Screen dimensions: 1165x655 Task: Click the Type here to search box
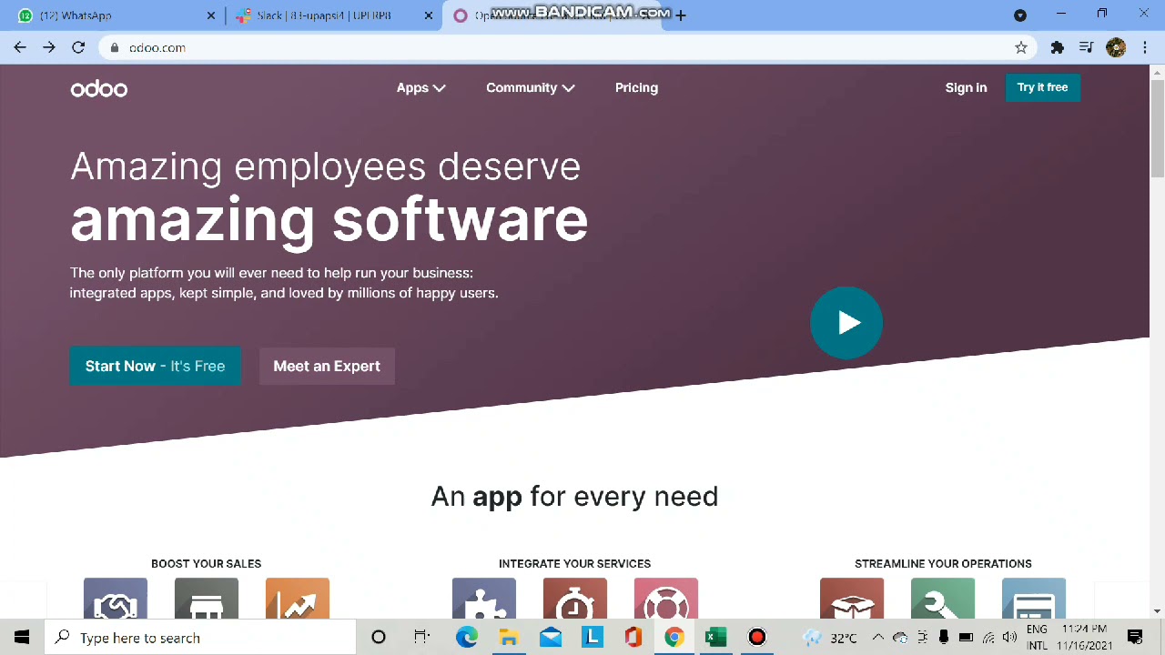[x=200, y=638]
